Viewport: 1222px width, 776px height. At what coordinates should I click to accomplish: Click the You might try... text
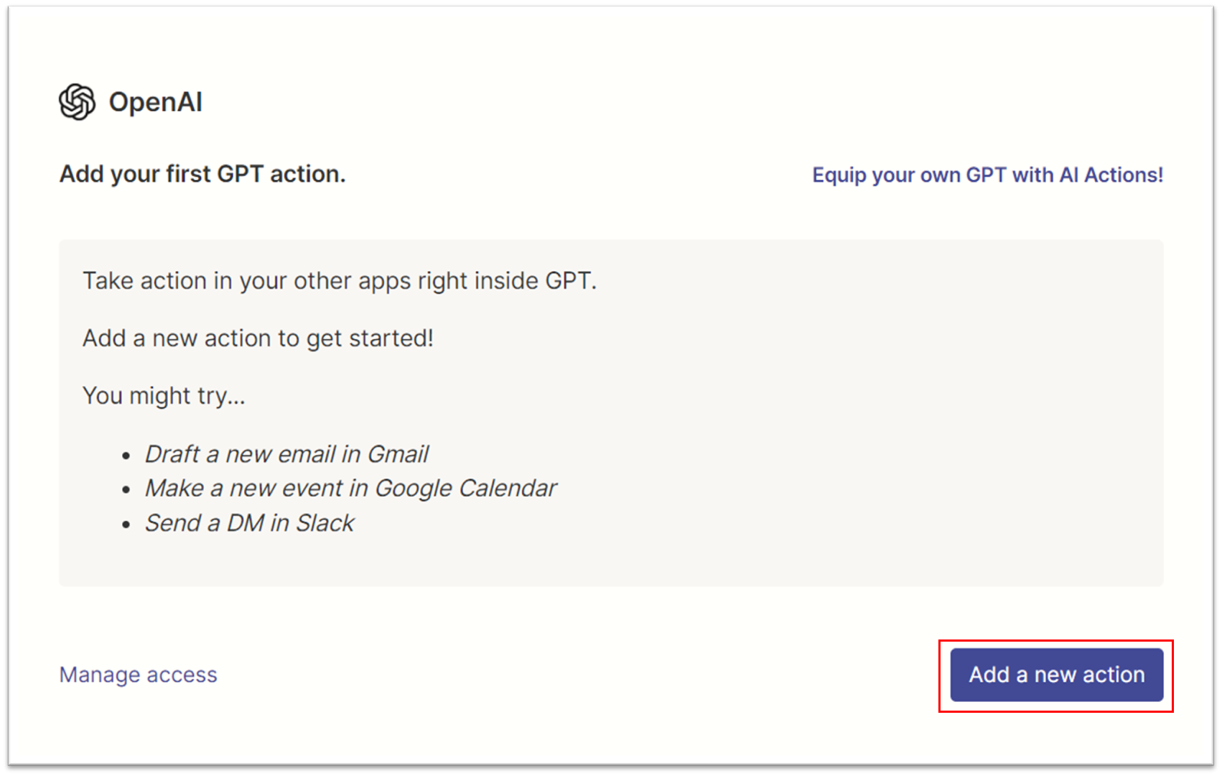pos(164,396)
